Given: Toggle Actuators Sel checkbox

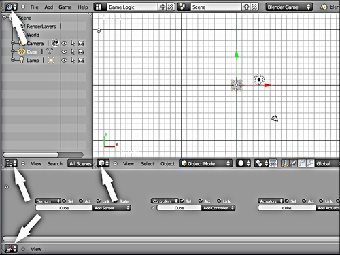Looking at the screenshot, I should coord(287,201).
